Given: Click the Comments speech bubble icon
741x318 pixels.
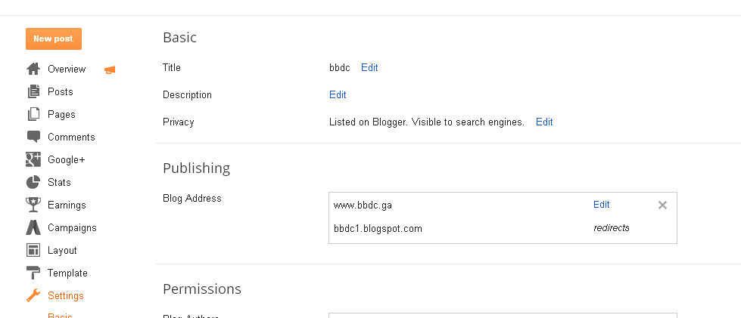Looking at the screenshot, I should tap(33, 137).
